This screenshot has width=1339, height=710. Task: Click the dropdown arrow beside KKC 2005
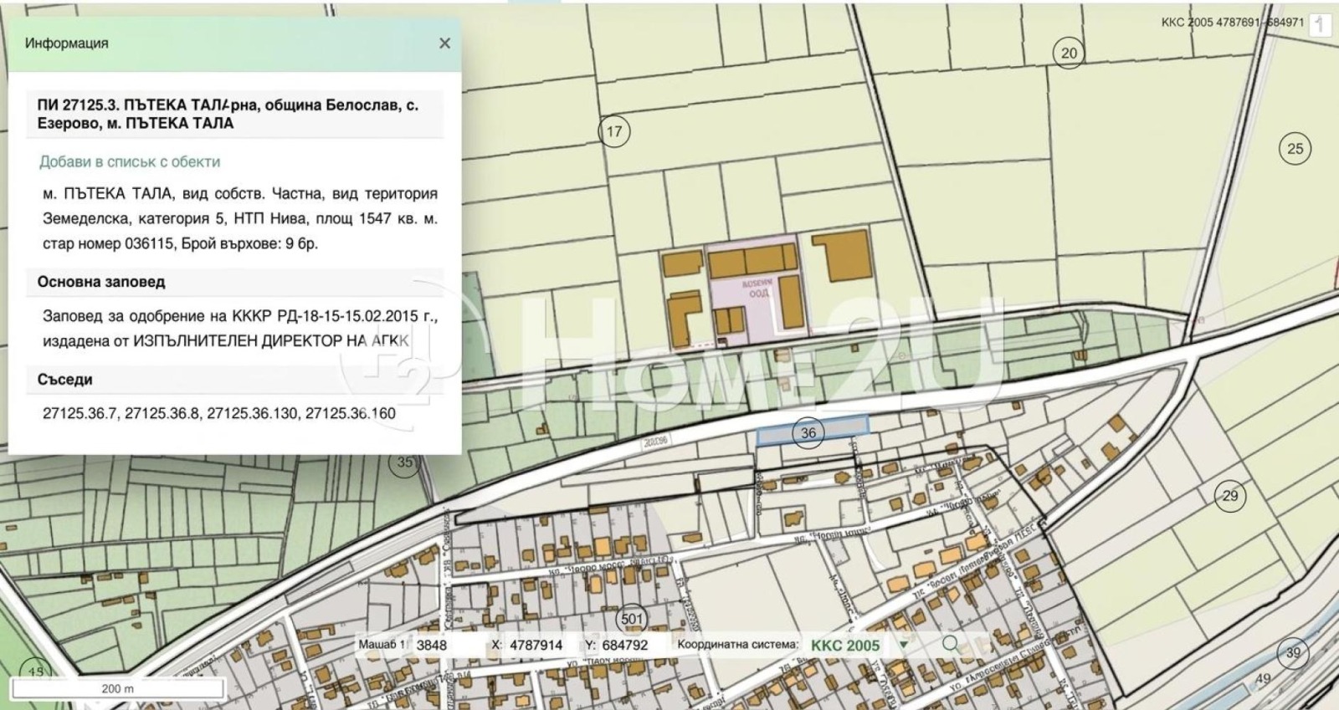(903, 645)
